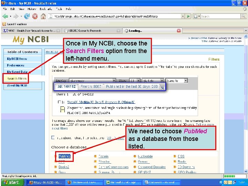Switch to Filters - My NCBI taskbar item
The width and height of the screenshot is (248, 186).
coord(45,183)
